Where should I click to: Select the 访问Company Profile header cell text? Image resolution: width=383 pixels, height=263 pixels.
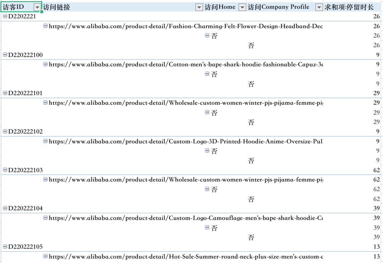(279, 7)
